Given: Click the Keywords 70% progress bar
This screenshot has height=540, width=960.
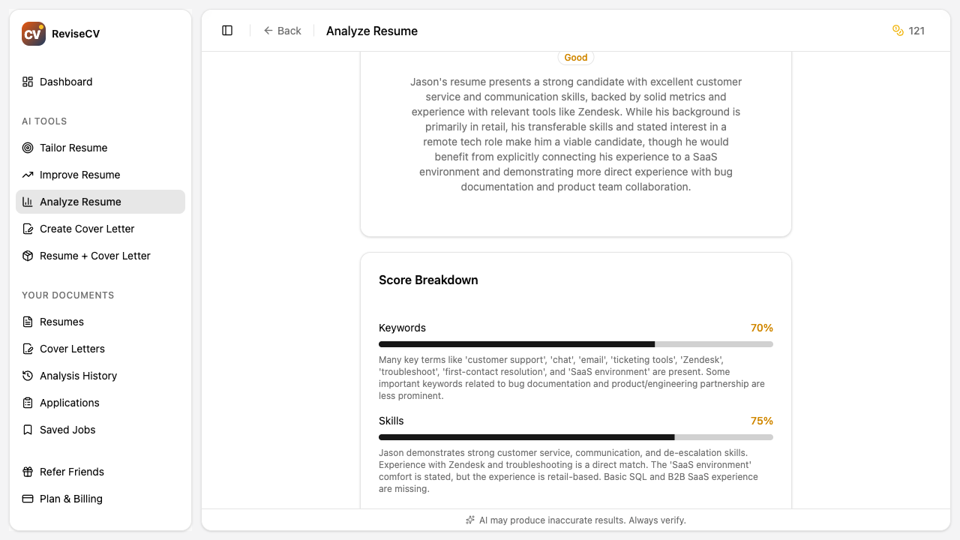Looking at the screenshot, I should point(575,344).
